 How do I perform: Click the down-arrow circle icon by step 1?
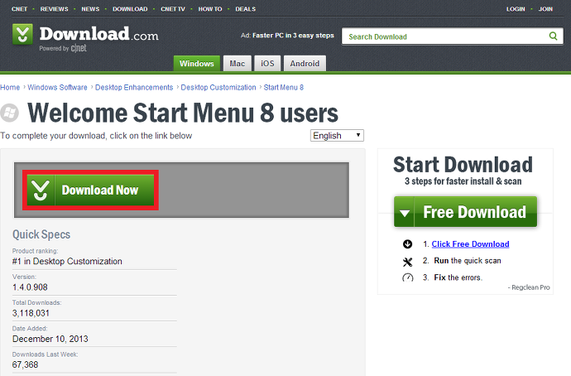tap(407, 244)
